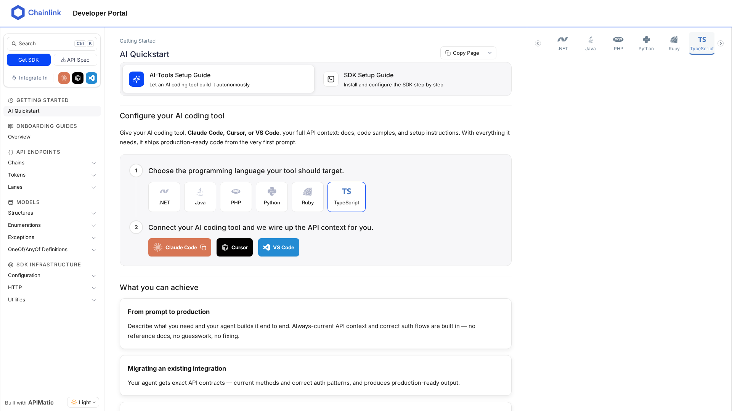Switch to Python tab in right panel
The width and height of the screenshot is (732, 411).
[x=646, y=43]
